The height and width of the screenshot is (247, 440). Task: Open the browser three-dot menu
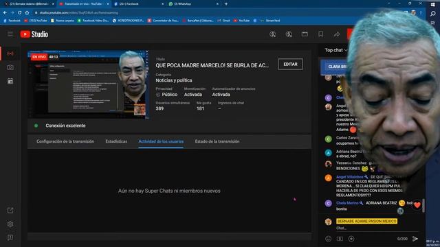(421, 12)
